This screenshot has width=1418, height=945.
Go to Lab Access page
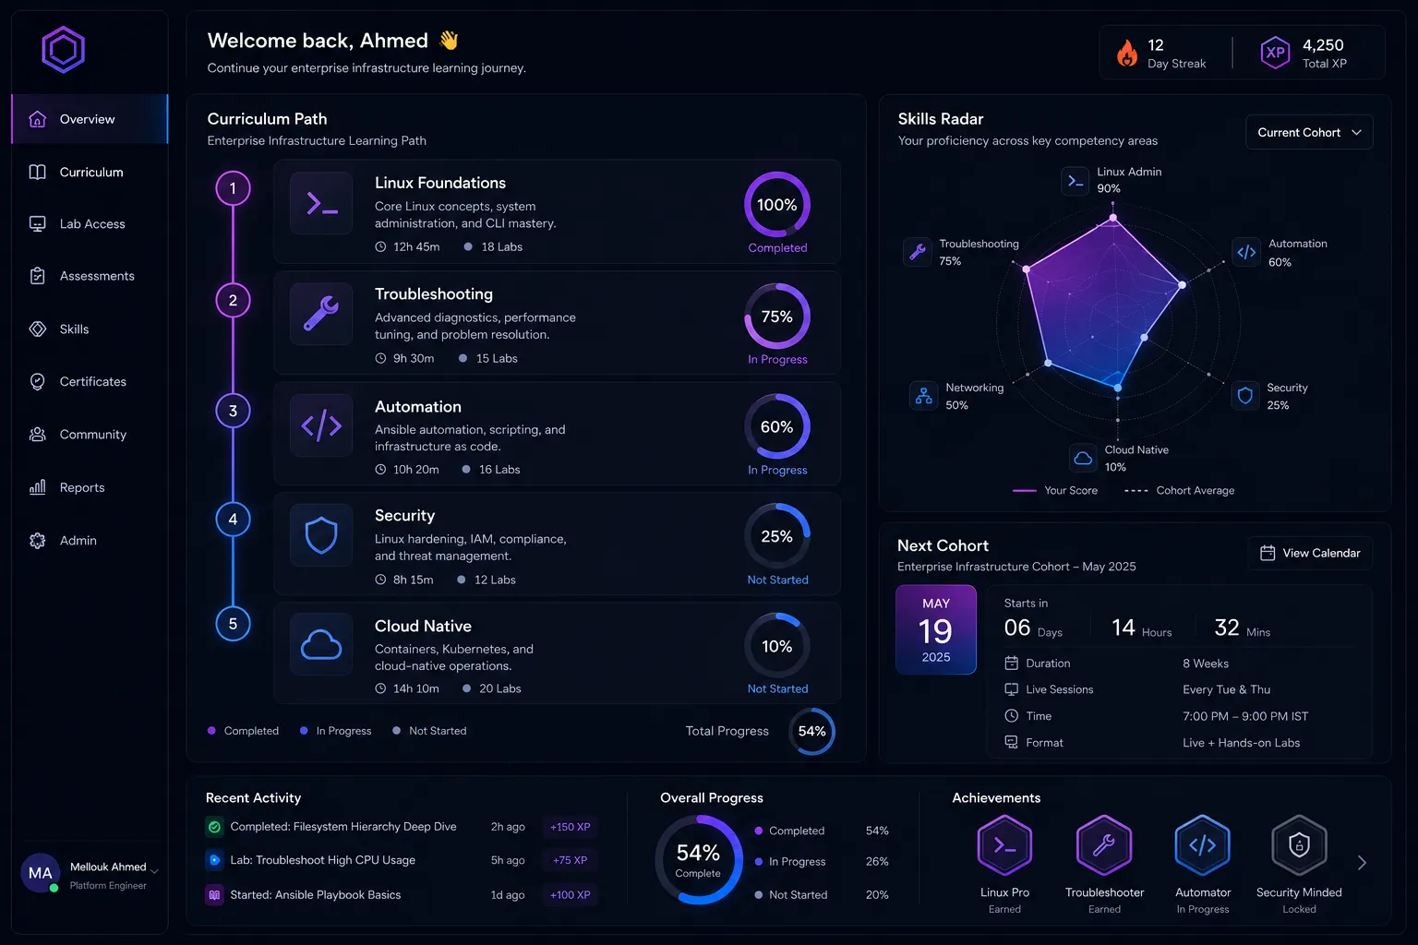[x=90, y=224]
